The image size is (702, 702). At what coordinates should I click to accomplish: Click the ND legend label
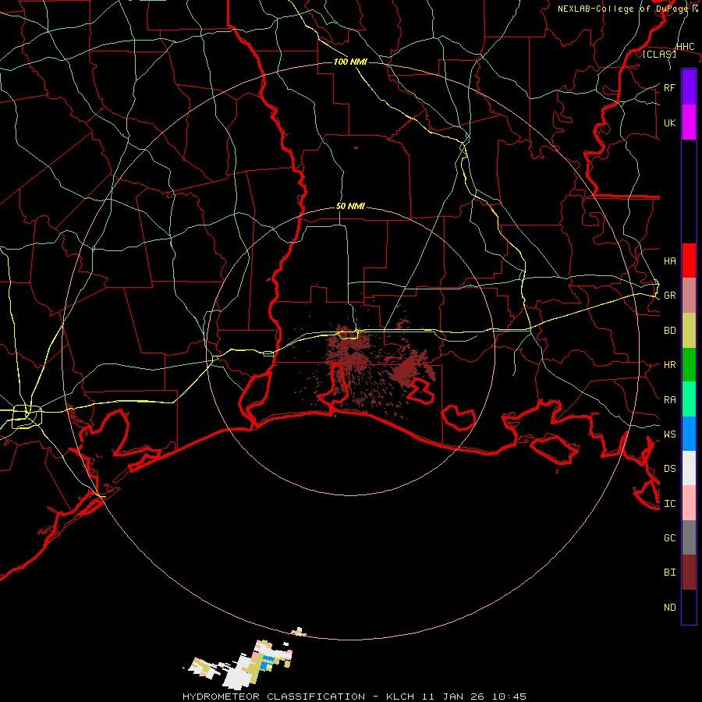(669, 607)
